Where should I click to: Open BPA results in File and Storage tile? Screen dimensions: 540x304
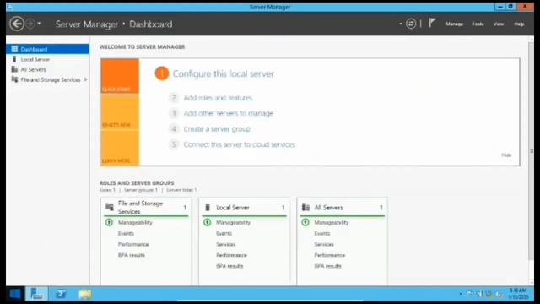pos(132,255)
